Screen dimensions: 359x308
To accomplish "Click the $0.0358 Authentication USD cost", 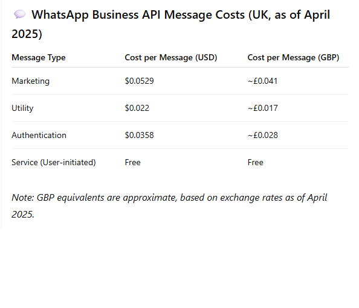I will [x=139, y=135].
